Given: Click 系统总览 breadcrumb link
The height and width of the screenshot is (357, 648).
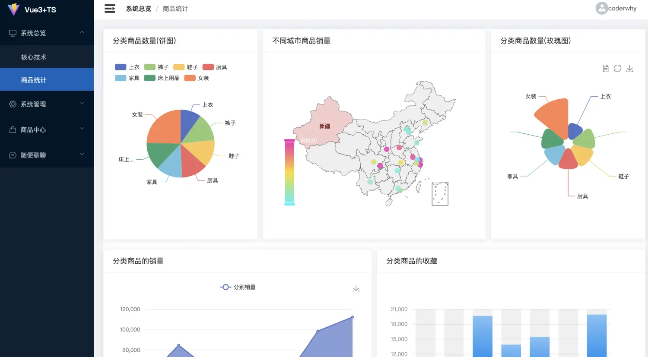Looking at the screenshot, I should [x=139, y=9].
